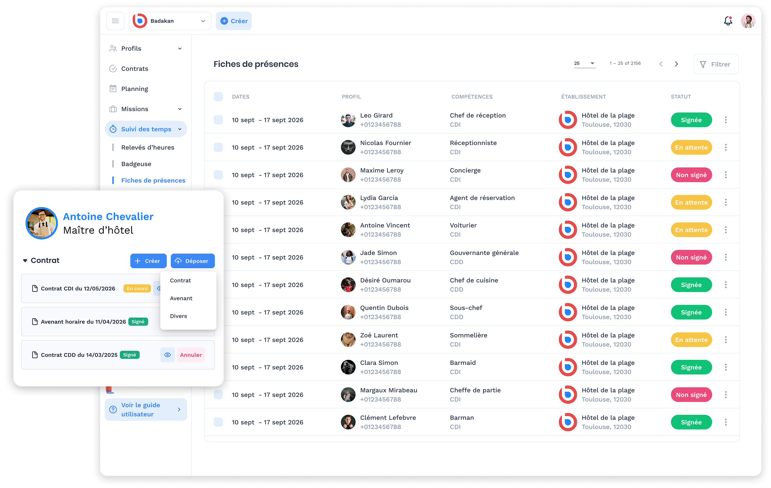The width and height of the screenshot is (771, 488).
Task: Click the Non signé status badge for Jade Simon
Action: tap(691, 257)
